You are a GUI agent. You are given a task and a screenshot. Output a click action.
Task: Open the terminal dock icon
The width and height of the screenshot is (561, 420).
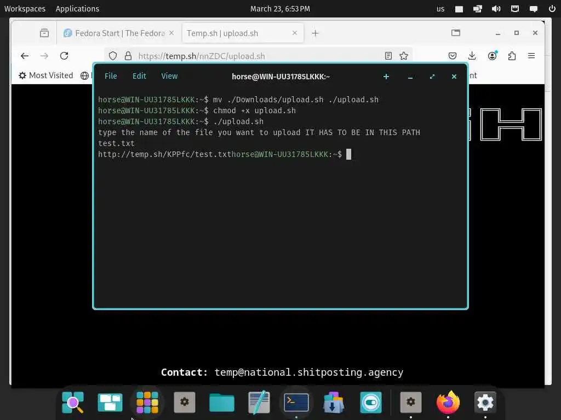296,402
